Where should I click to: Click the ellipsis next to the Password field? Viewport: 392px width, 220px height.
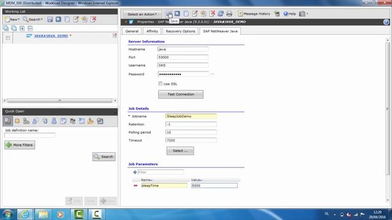tap(212, 74)
